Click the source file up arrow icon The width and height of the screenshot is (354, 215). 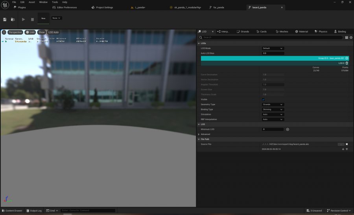(x=347, y=149)
